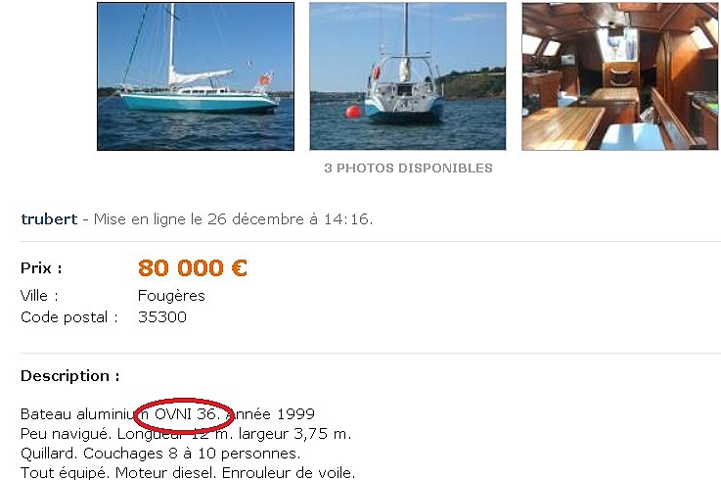Click the 80 000 € price

point(193,268)
